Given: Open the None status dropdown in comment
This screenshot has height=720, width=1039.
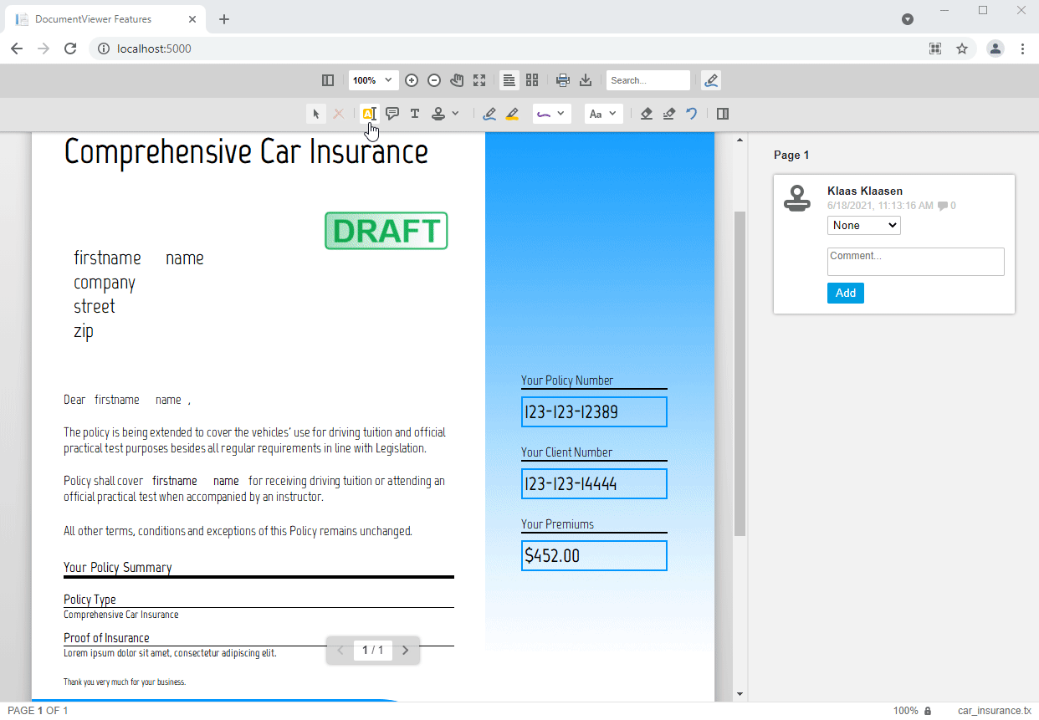Looking at the screenshot, I should tap(864, 226).
